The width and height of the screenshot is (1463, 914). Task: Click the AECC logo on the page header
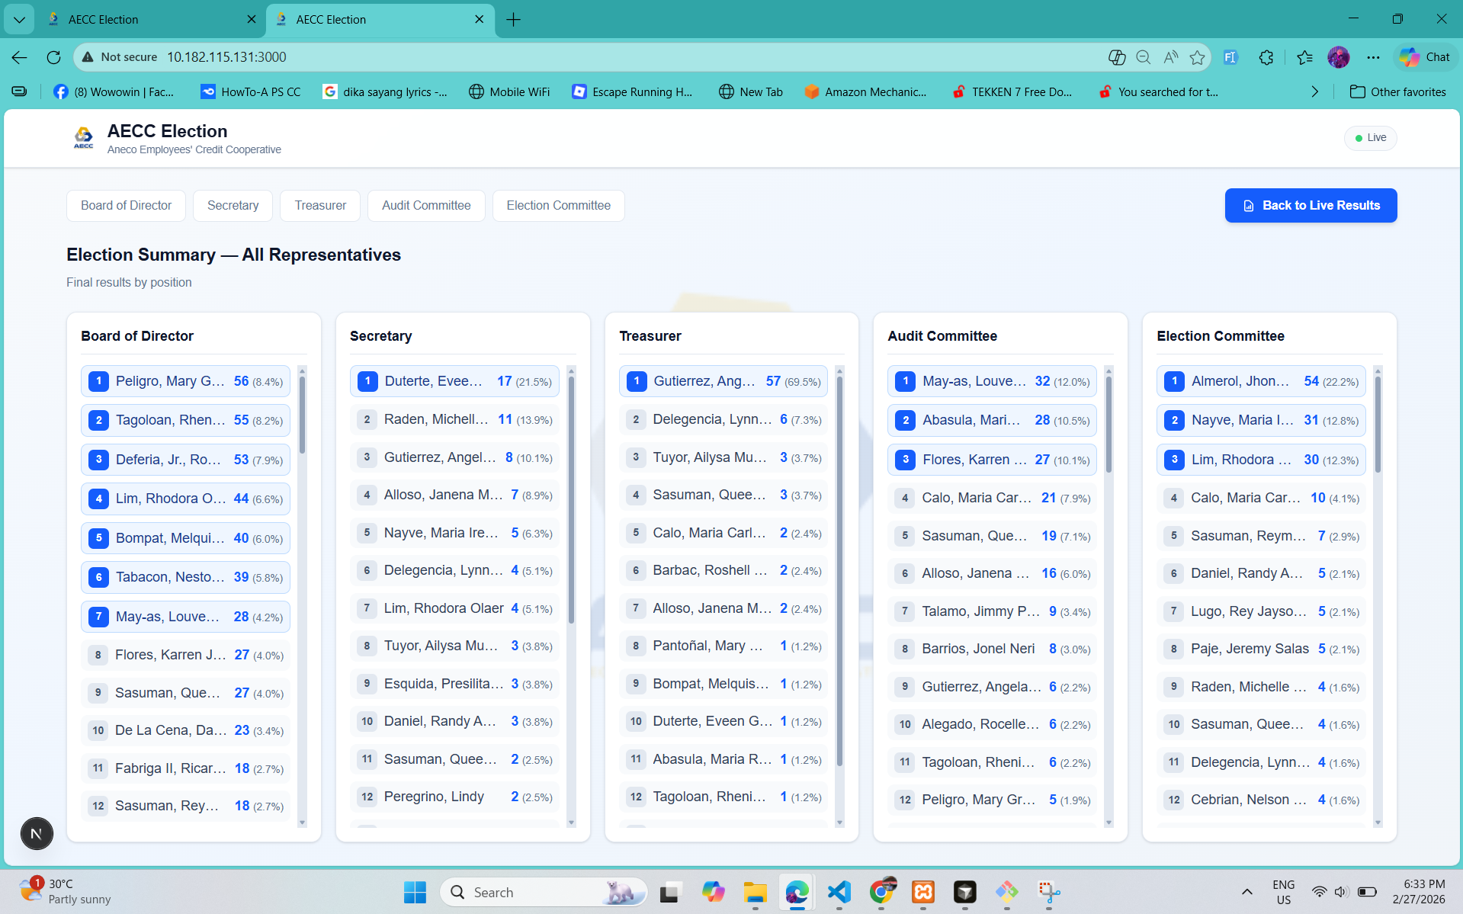pyautogui.click(x=84, y=138)
